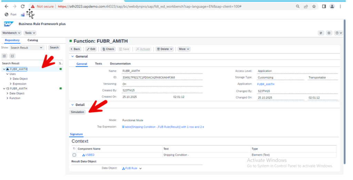The height and width of the screenshot is (180, 353).
Task: Collapse the General section chevron
Action: (x=72, y=57)
